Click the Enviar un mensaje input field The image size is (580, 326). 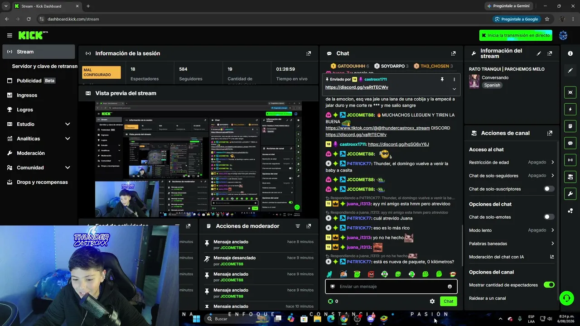point(391,287)
